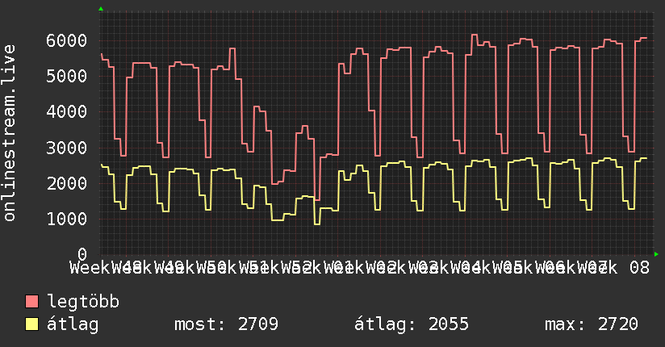The width and height of the screenshot is (665, 347).
Task: Click the pink legtöbb legend swatch
Action: 31,302
